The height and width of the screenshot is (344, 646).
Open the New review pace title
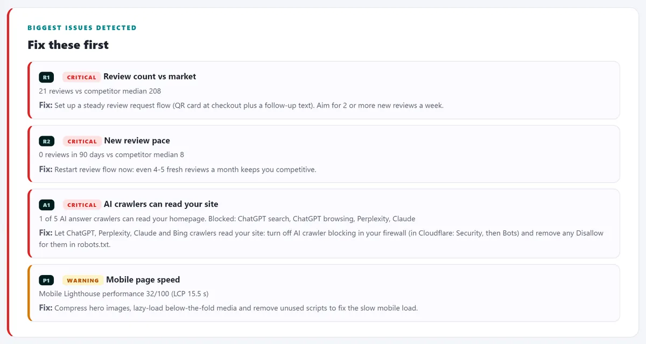click(x=137, y=141)
